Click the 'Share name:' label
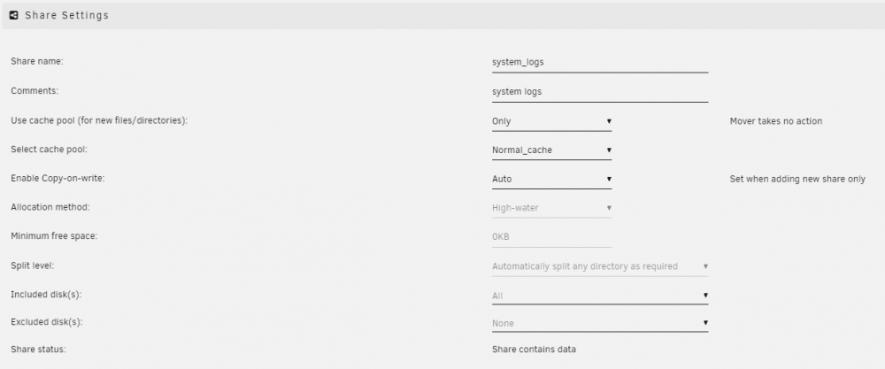This screenshot has width=885, height=369. coord(37,61)
